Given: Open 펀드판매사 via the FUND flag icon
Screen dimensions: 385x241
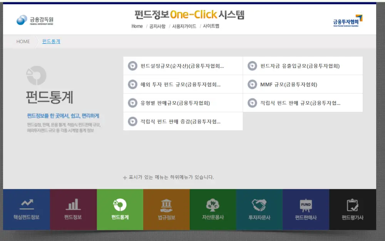Looking at the screenshot, I should 306,204.
